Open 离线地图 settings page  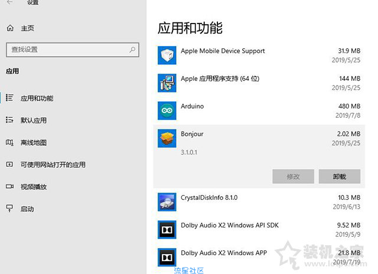[34, 143]
